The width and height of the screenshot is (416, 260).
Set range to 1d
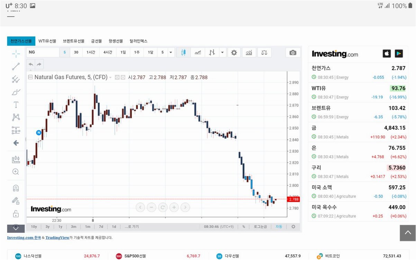click(114, 227)
